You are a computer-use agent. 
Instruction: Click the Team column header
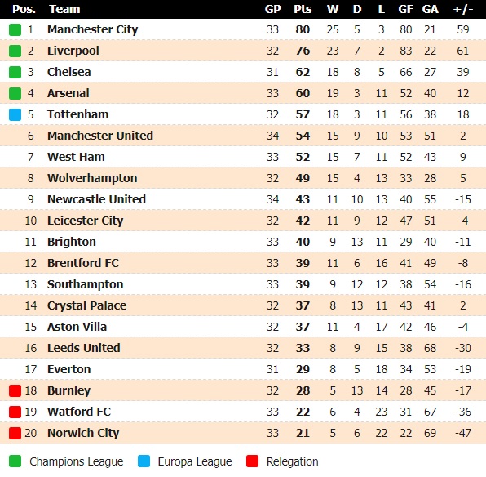click(64, 9)
